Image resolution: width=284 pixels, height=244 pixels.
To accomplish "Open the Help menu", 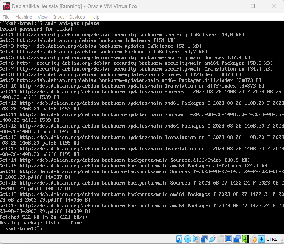I will (x=95, y=17).
